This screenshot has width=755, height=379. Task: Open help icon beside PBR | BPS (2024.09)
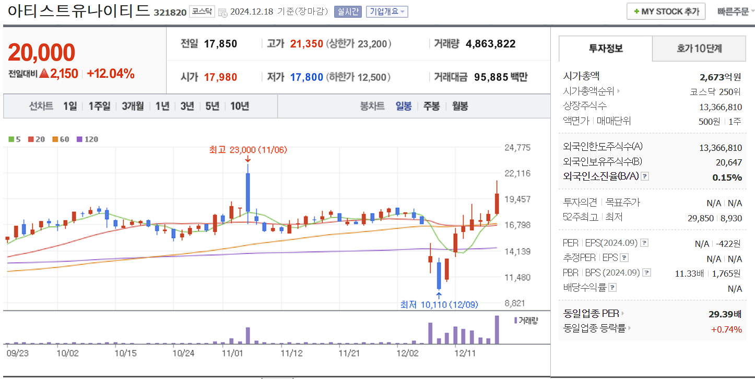647,273
